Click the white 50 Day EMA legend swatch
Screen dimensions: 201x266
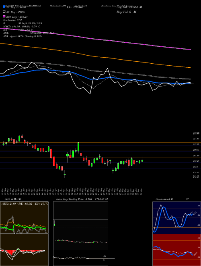point(4,12)
